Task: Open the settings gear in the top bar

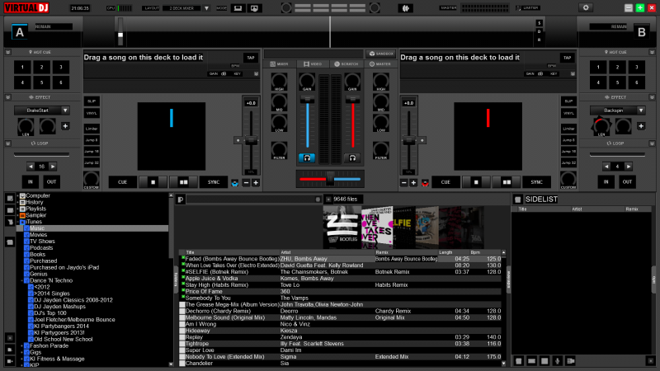Action: [586, 7]
